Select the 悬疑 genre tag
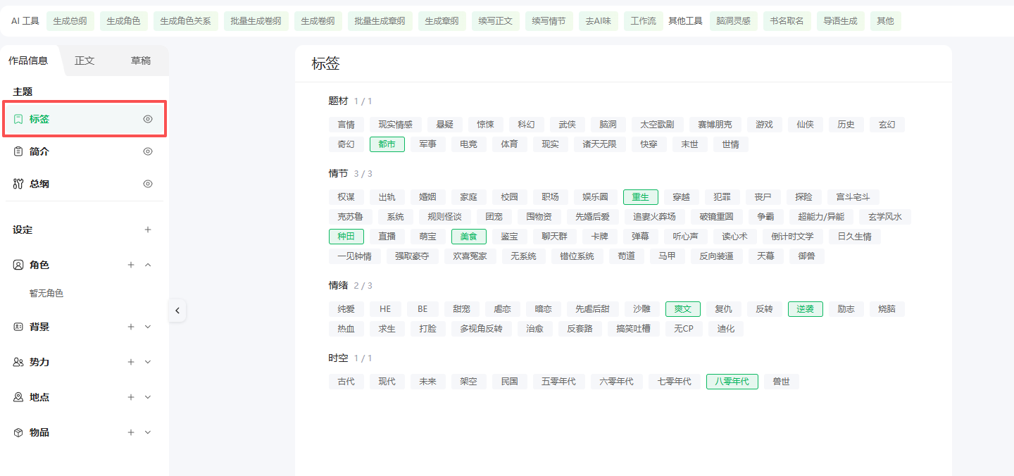1014x476 pixels. (x=445, y=125)
